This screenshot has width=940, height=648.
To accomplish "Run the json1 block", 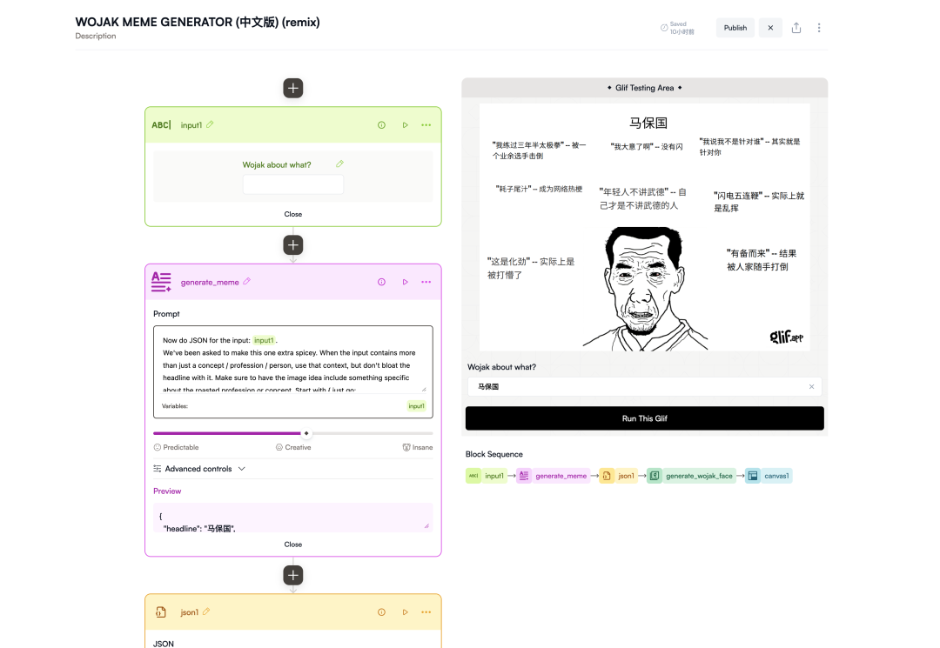I will (406, 612).
